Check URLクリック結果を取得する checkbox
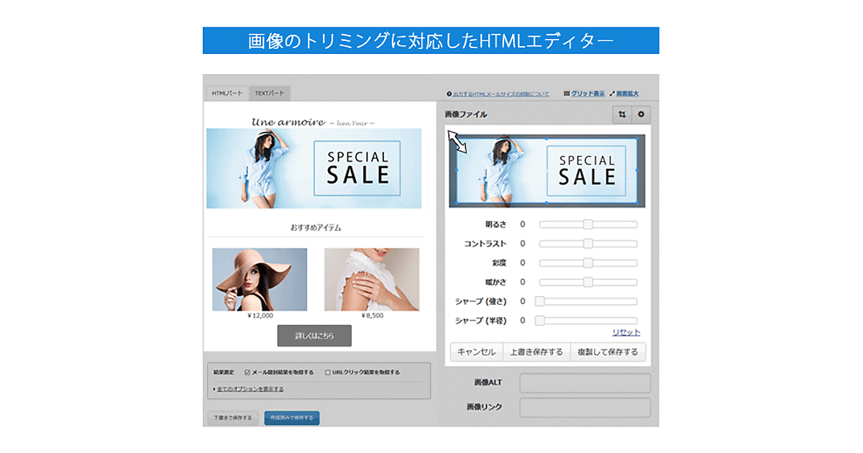Viewport: 863px width, 453px height. 327,372
